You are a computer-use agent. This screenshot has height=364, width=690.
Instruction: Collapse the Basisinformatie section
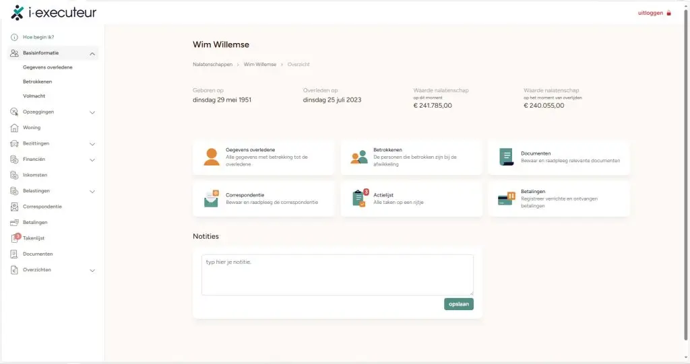[92, 53]
